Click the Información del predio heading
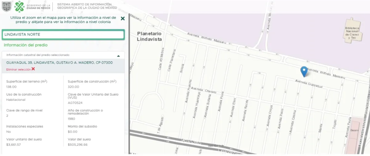This screenshot has height=156, width=370. (x=26, y=45)
